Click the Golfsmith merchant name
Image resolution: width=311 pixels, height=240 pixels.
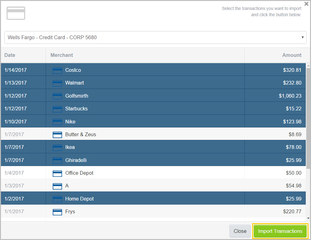click(77, 96)
